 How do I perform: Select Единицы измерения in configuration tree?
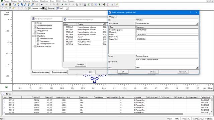[x=44, y=28]
